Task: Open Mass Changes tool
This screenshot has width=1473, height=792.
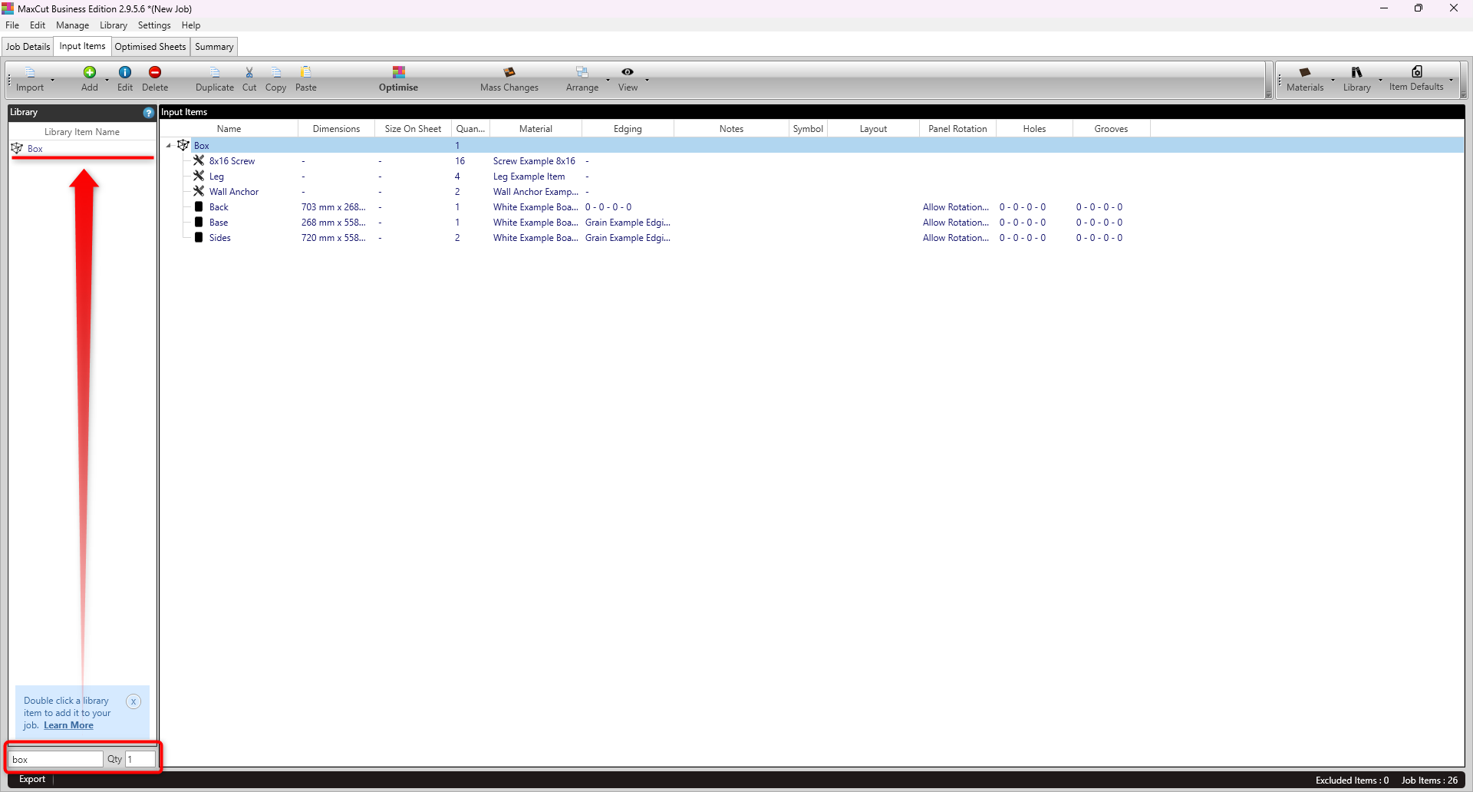Action: 509,79
